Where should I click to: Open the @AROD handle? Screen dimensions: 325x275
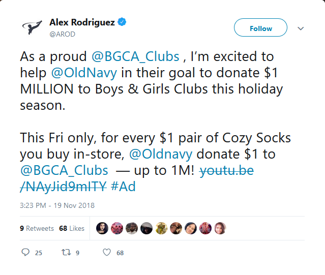(63, 34)
